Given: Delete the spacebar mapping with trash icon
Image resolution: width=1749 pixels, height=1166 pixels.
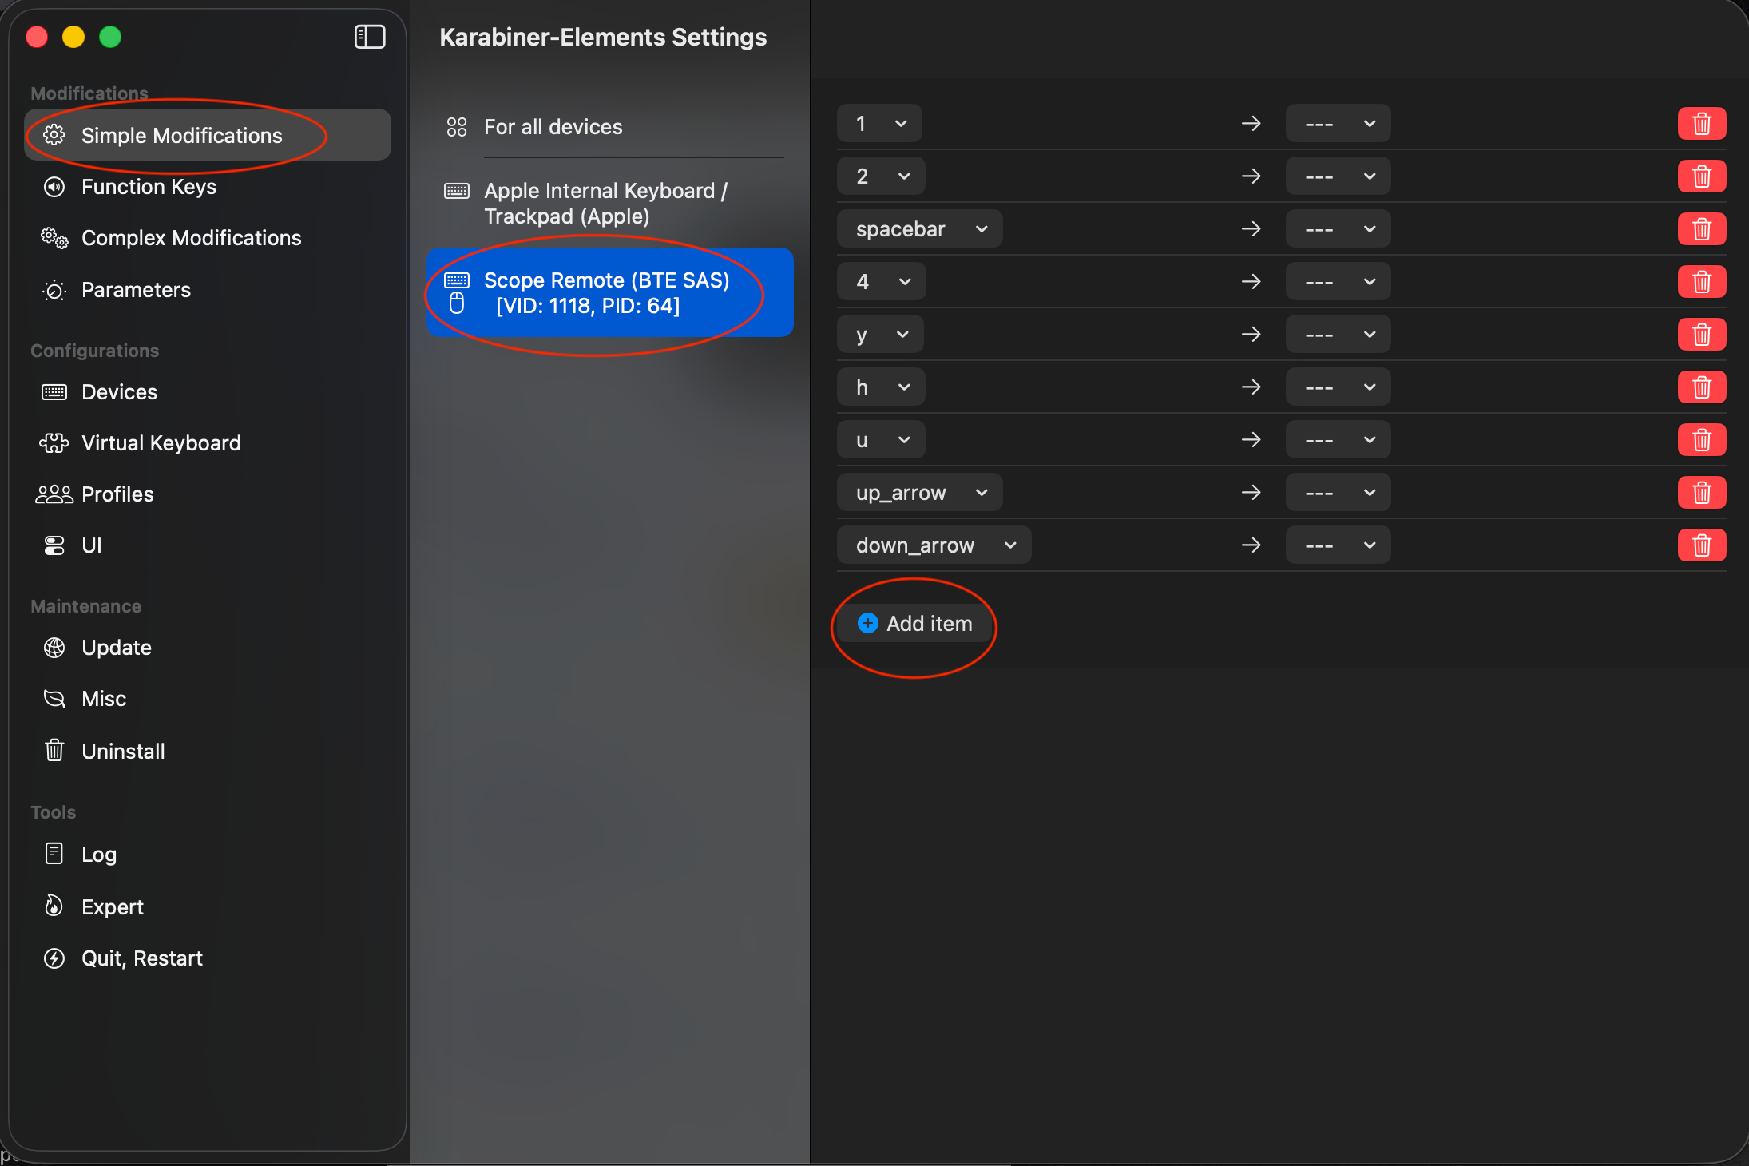Looking at the screenshot, I should coord(1701,229).
